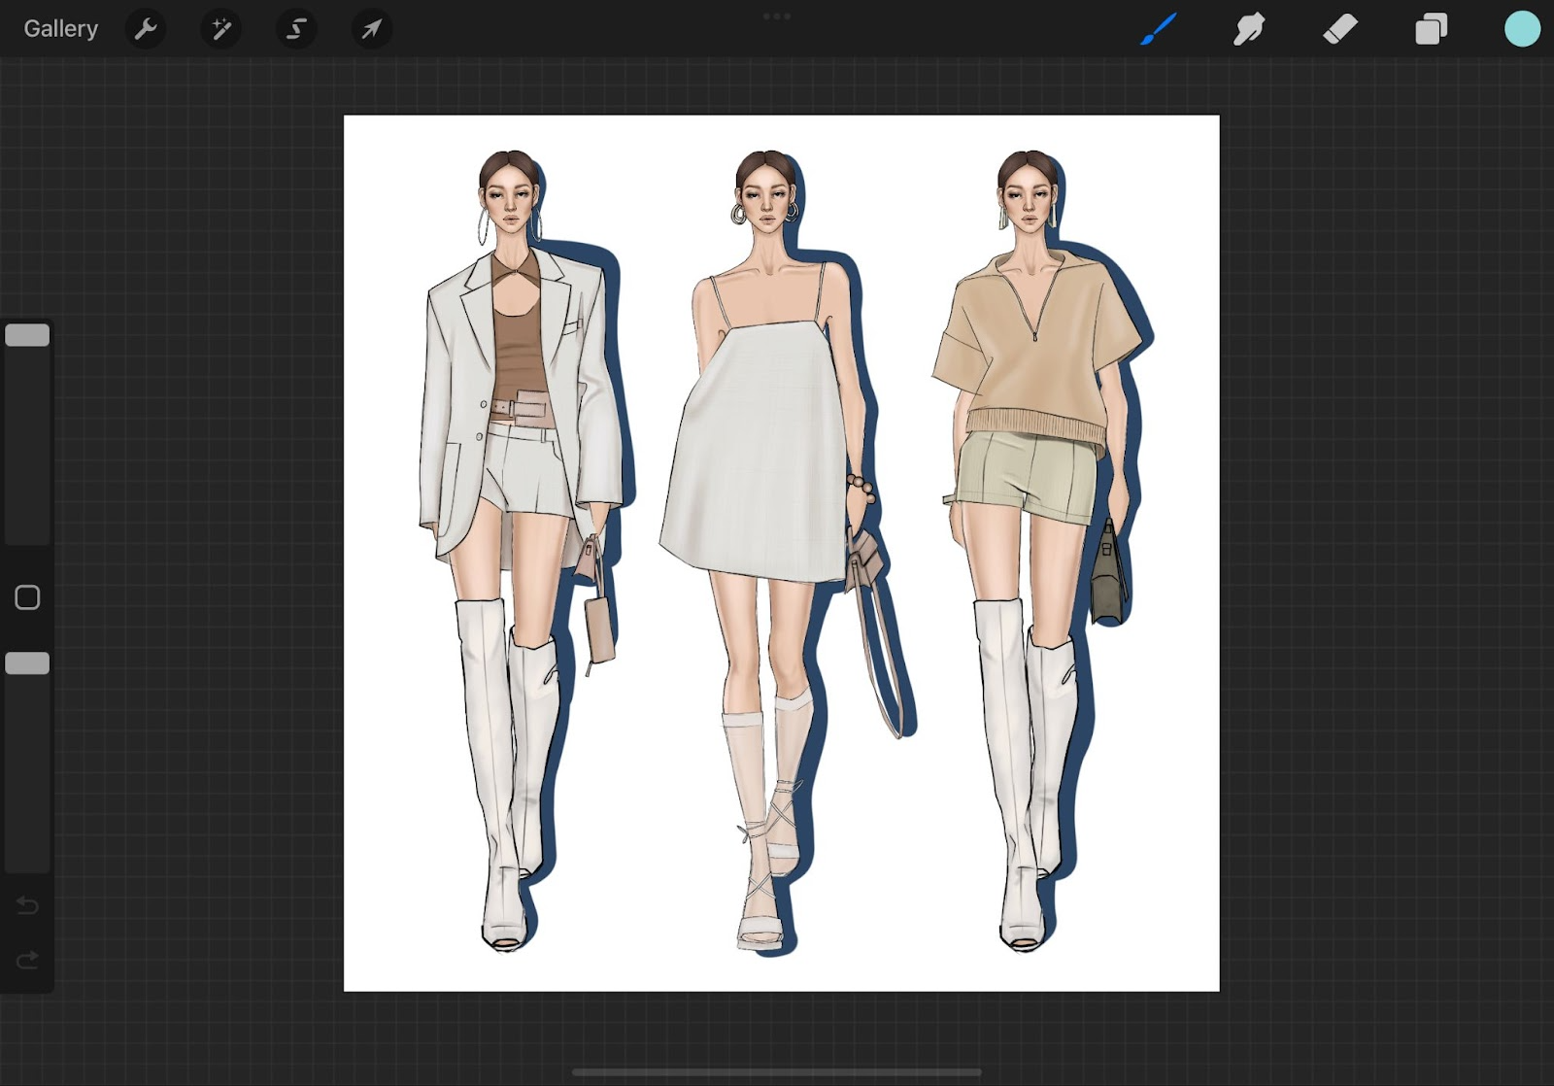Open the turquoise active color swatch
The height and width of the screenshot is (1086, 1554).
(1522, 29)
